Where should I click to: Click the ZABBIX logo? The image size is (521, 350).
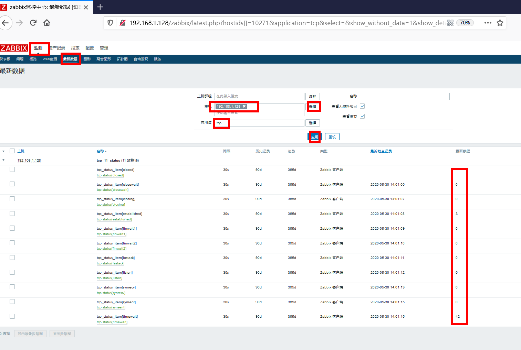(14, 48)
